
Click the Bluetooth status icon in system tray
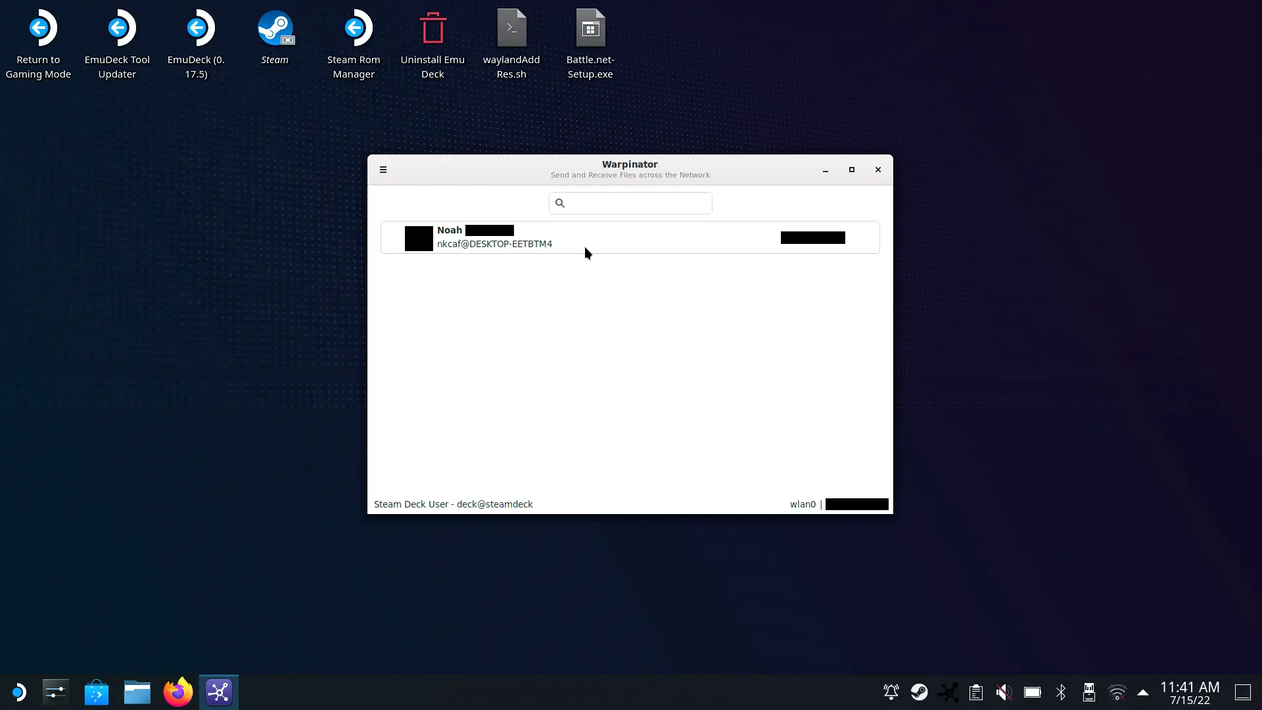click(1061, 693)
